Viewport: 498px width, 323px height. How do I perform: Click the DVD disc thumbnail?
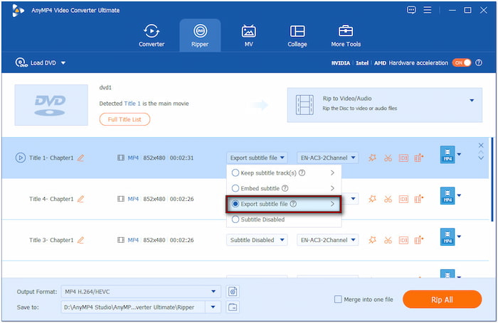pos(51,105)
